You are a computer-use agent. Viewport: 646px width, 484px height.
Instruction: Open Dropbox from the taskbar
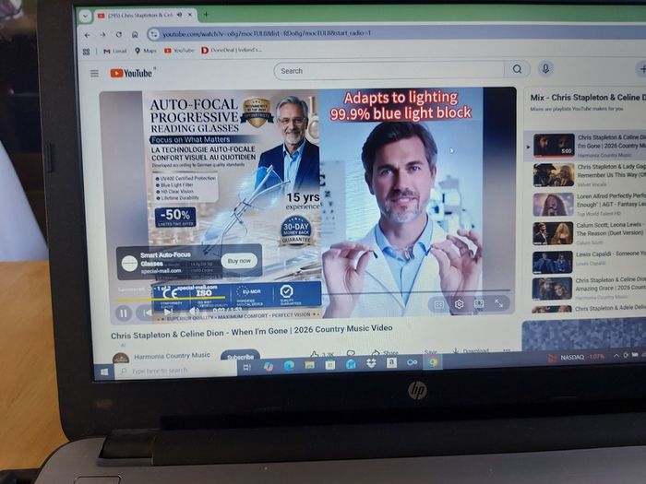371,363
